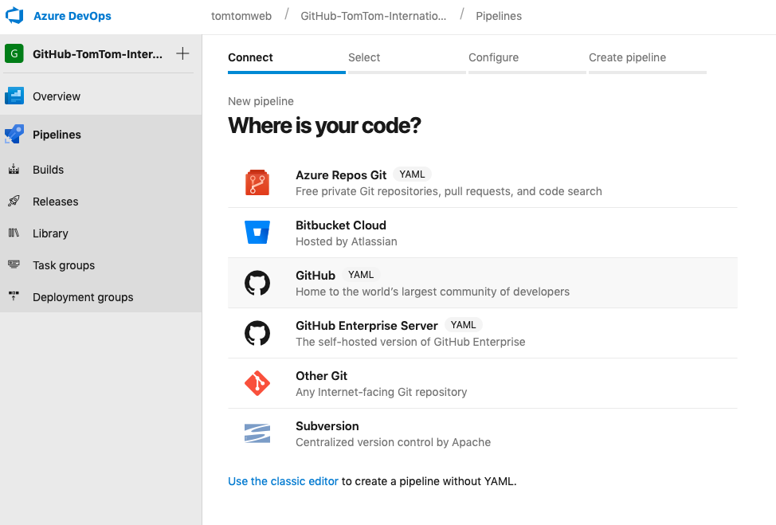The width and height of the screenshot is (776, 525).
Task: Select the GitHub Enterprise Server icon
Action: pyautogui.click(x=257, y=333)
